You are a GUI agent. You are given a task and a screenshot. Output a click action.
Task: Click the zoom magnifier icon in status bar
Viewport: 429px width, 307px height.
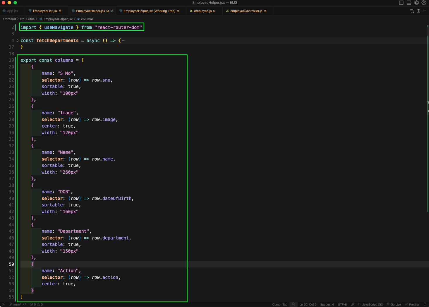click(x=294, y=304)
